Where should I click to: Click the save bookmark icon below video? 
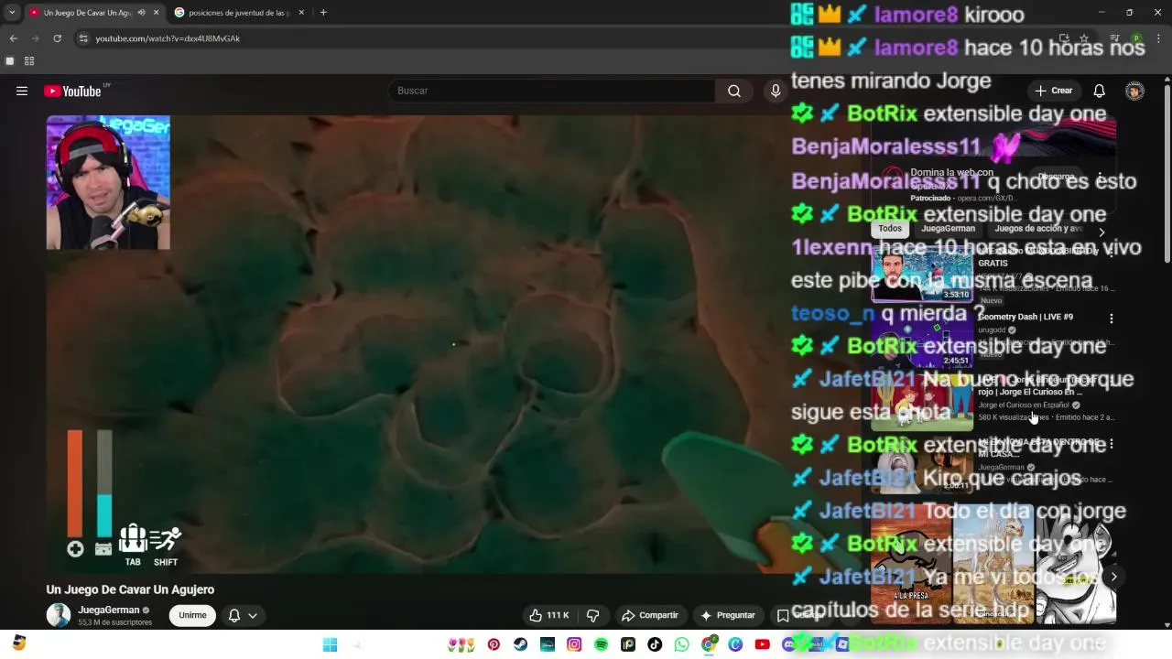[x=783, y=615]
